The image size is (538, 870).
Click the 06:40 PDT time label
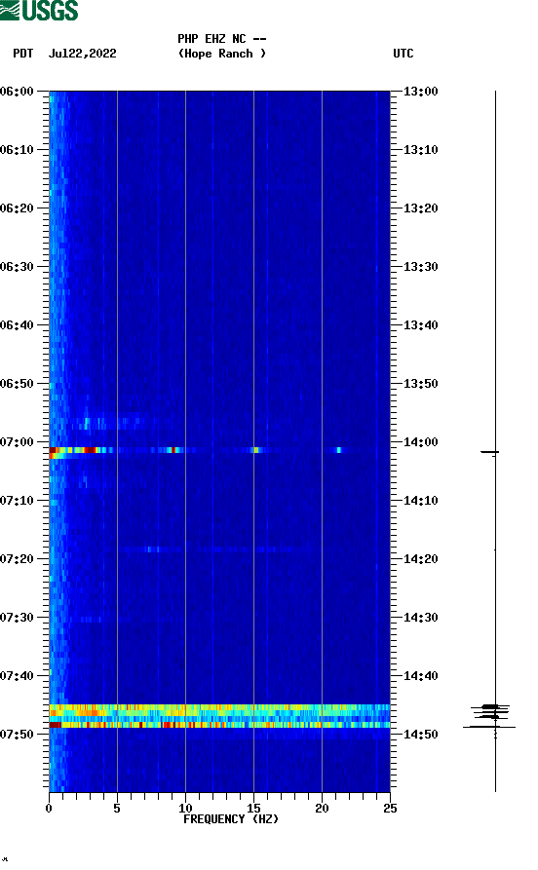click(18, 325)
